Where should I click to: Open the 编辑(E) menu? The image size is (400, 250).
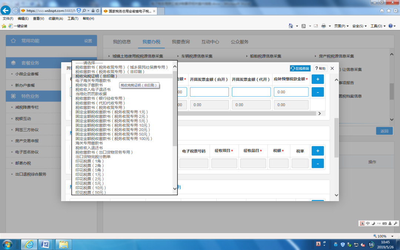click(x=23, y=19)
